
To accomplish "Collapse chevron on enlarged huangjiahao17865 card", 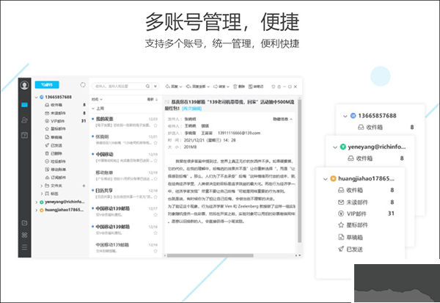I will (x=325, y=179).
